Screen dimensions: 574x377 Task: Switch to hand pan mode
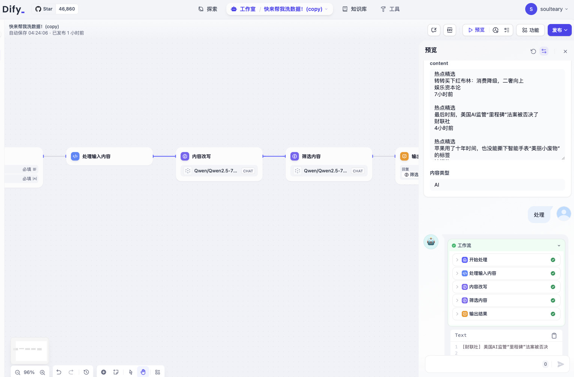143,372
